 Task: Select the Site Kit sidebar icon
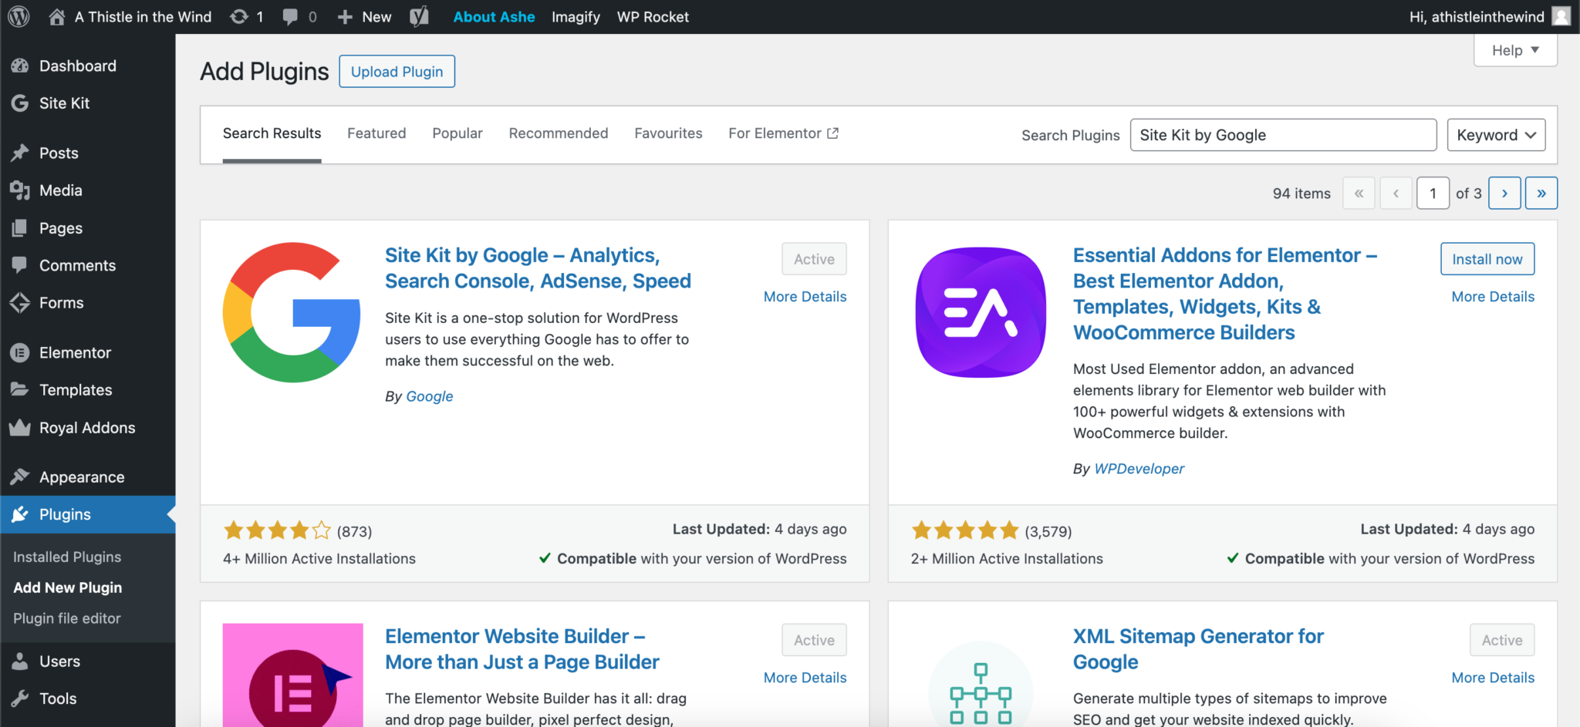point(19,103)
